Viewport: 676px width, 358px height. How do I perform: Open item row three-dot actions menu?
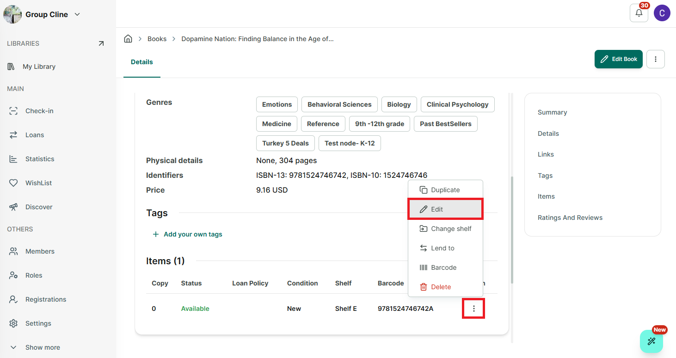[473, 309]
